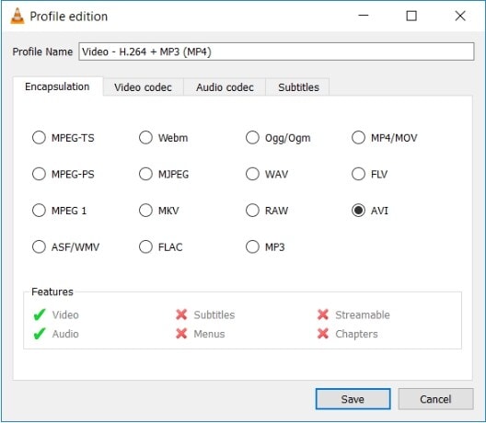Screen dimensions: 486x423
Task: Select MKV encapsulation
Action: click(159, 211)
